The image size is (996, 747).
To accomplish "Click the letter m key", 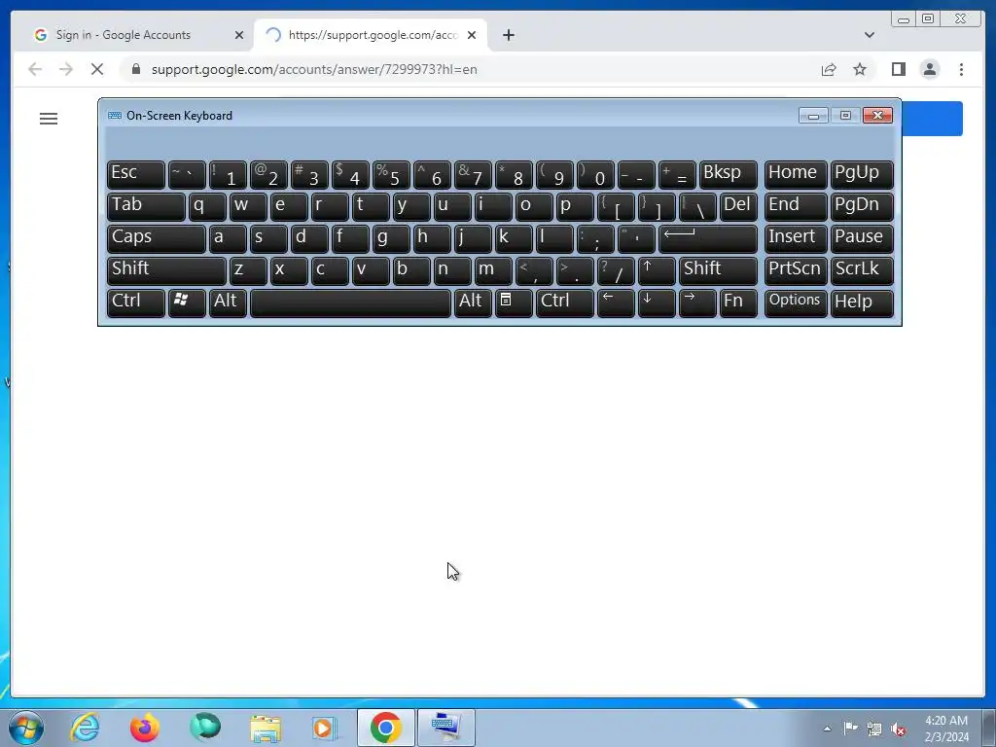I will pos(493,270).
